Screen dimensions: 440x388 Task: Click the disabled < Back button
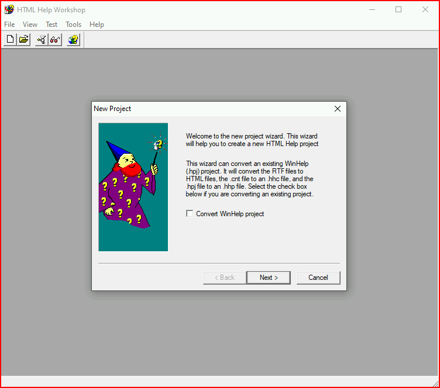tap(225, 278)
